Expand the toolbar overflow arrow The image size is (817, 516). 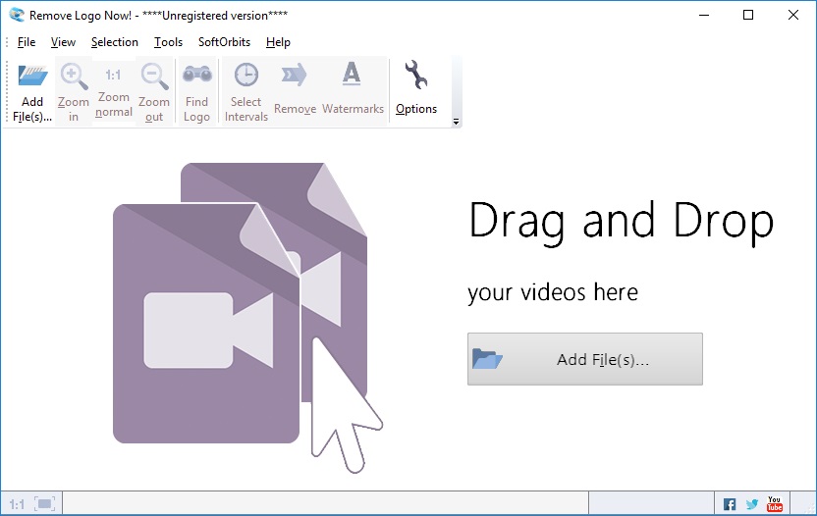click(456, 122)
